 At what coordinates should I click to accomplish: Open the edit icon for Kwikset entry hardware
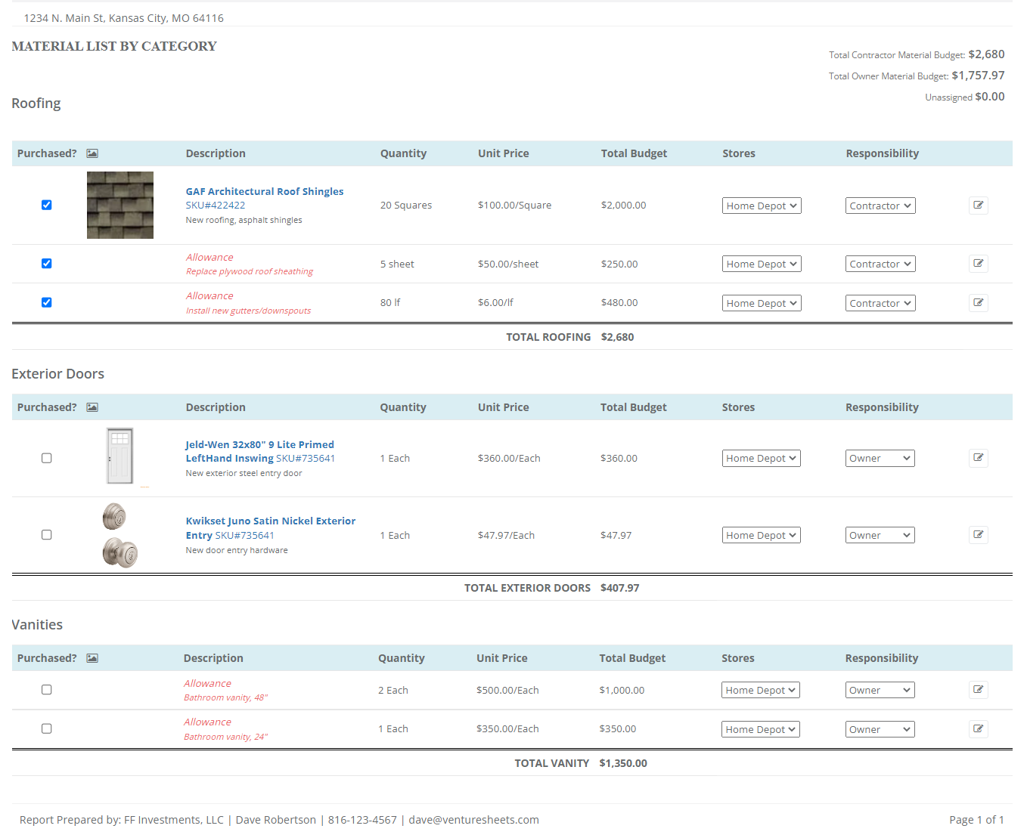(978, 534)
